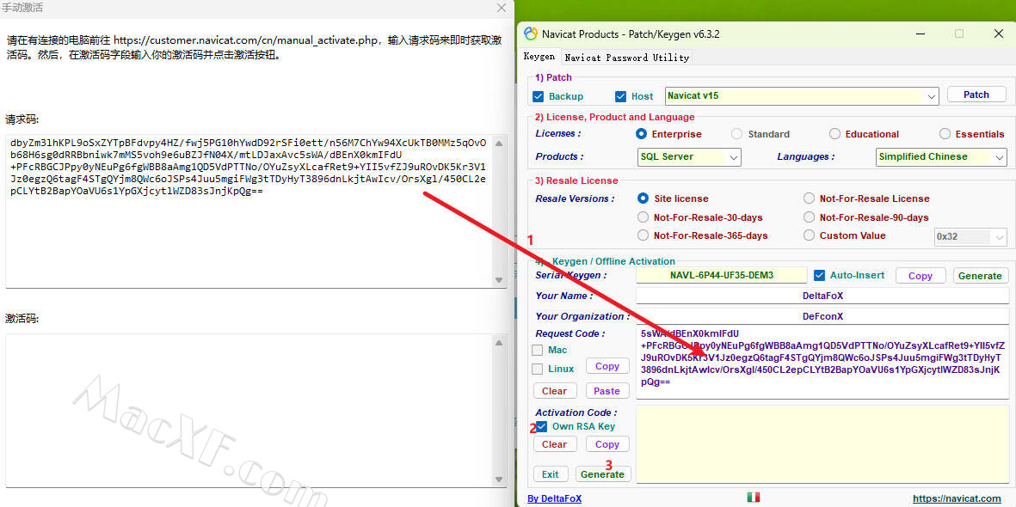
Task: Uncheck the Own RSA Key option
Action: [x=542, y=426]
